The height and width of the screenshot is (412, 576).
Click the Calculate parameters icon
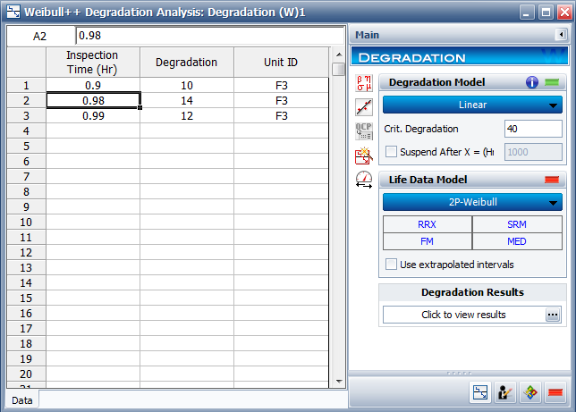point(364,83)
